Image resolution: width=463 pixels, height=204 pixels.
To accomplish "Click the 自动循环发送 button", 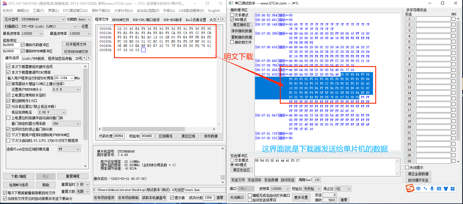I will pos(418,180).
